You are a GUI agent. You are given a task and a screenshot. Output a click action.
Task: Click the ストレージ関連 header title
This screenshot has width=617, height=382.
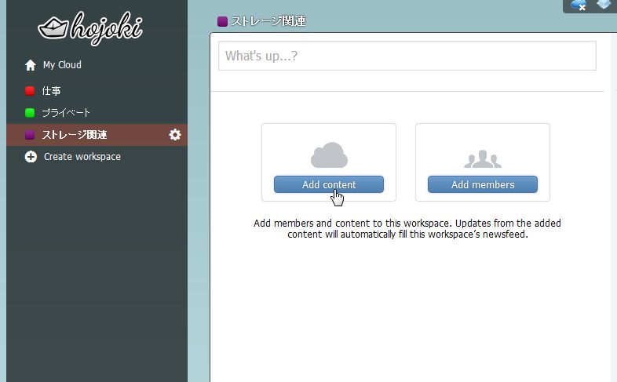coord(268,21)
